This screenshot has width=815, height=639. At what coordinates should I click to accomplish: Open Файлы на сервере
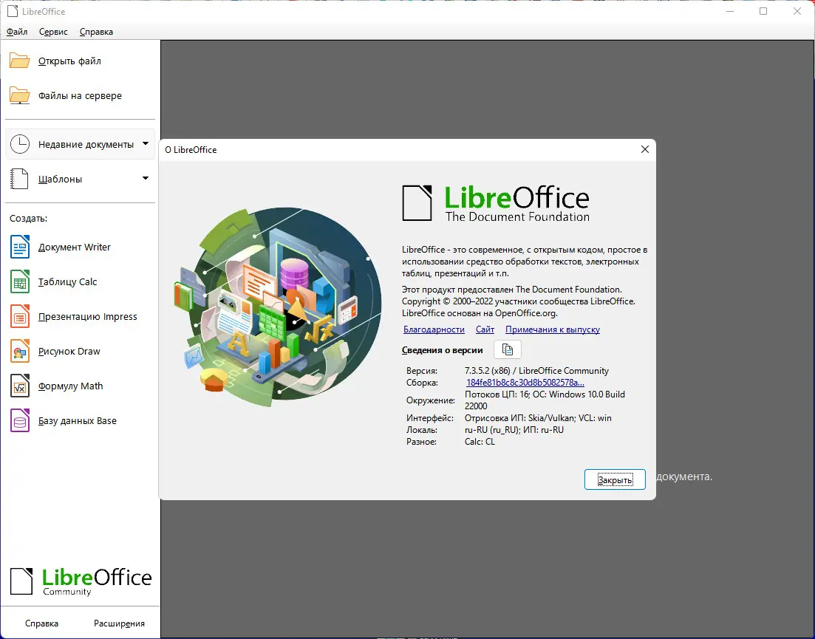18,95
